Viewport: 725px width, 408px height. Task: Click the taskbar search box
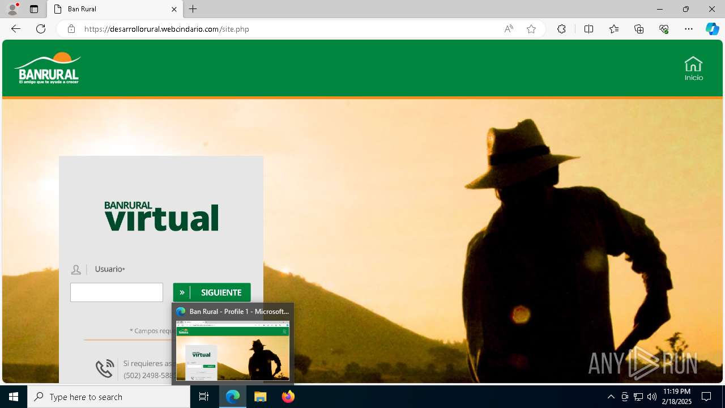pyautogui.click(x=109, y=397)
